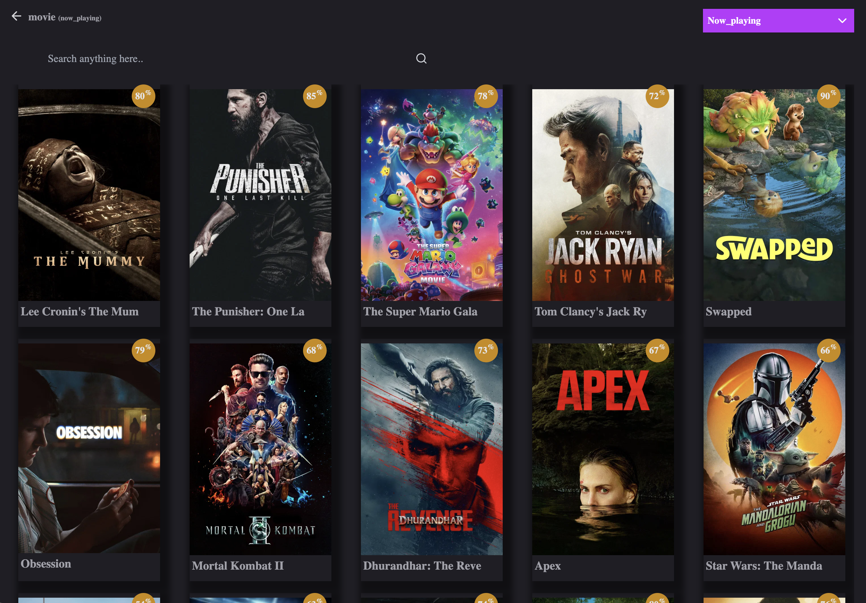Open the Obsession movie poster
Viewport: 866px width, 603px height.
pos(89,448)
